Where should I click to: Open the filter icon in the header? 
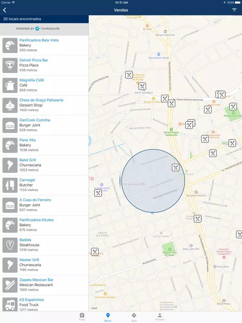(x=234, y=10)
